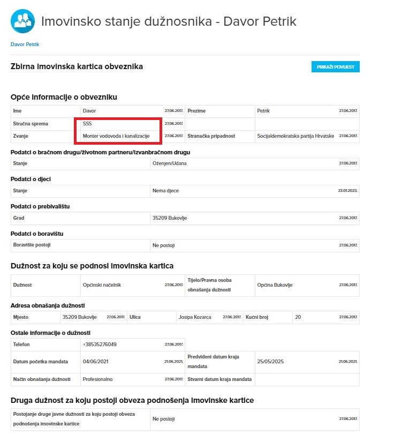Select the Općinski načelnik duty value
Image resolution: width=394 pixels, height=434 pixels.
tap(102, 285)
